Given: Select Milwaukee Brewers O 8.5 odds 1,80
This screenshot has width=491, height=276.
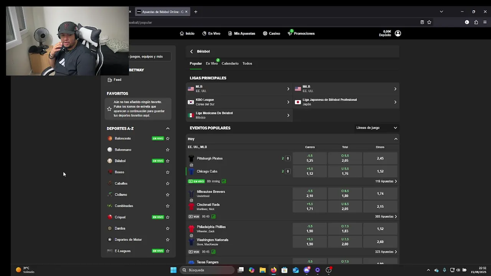Looking at the screenshot, I should (345, 194).
